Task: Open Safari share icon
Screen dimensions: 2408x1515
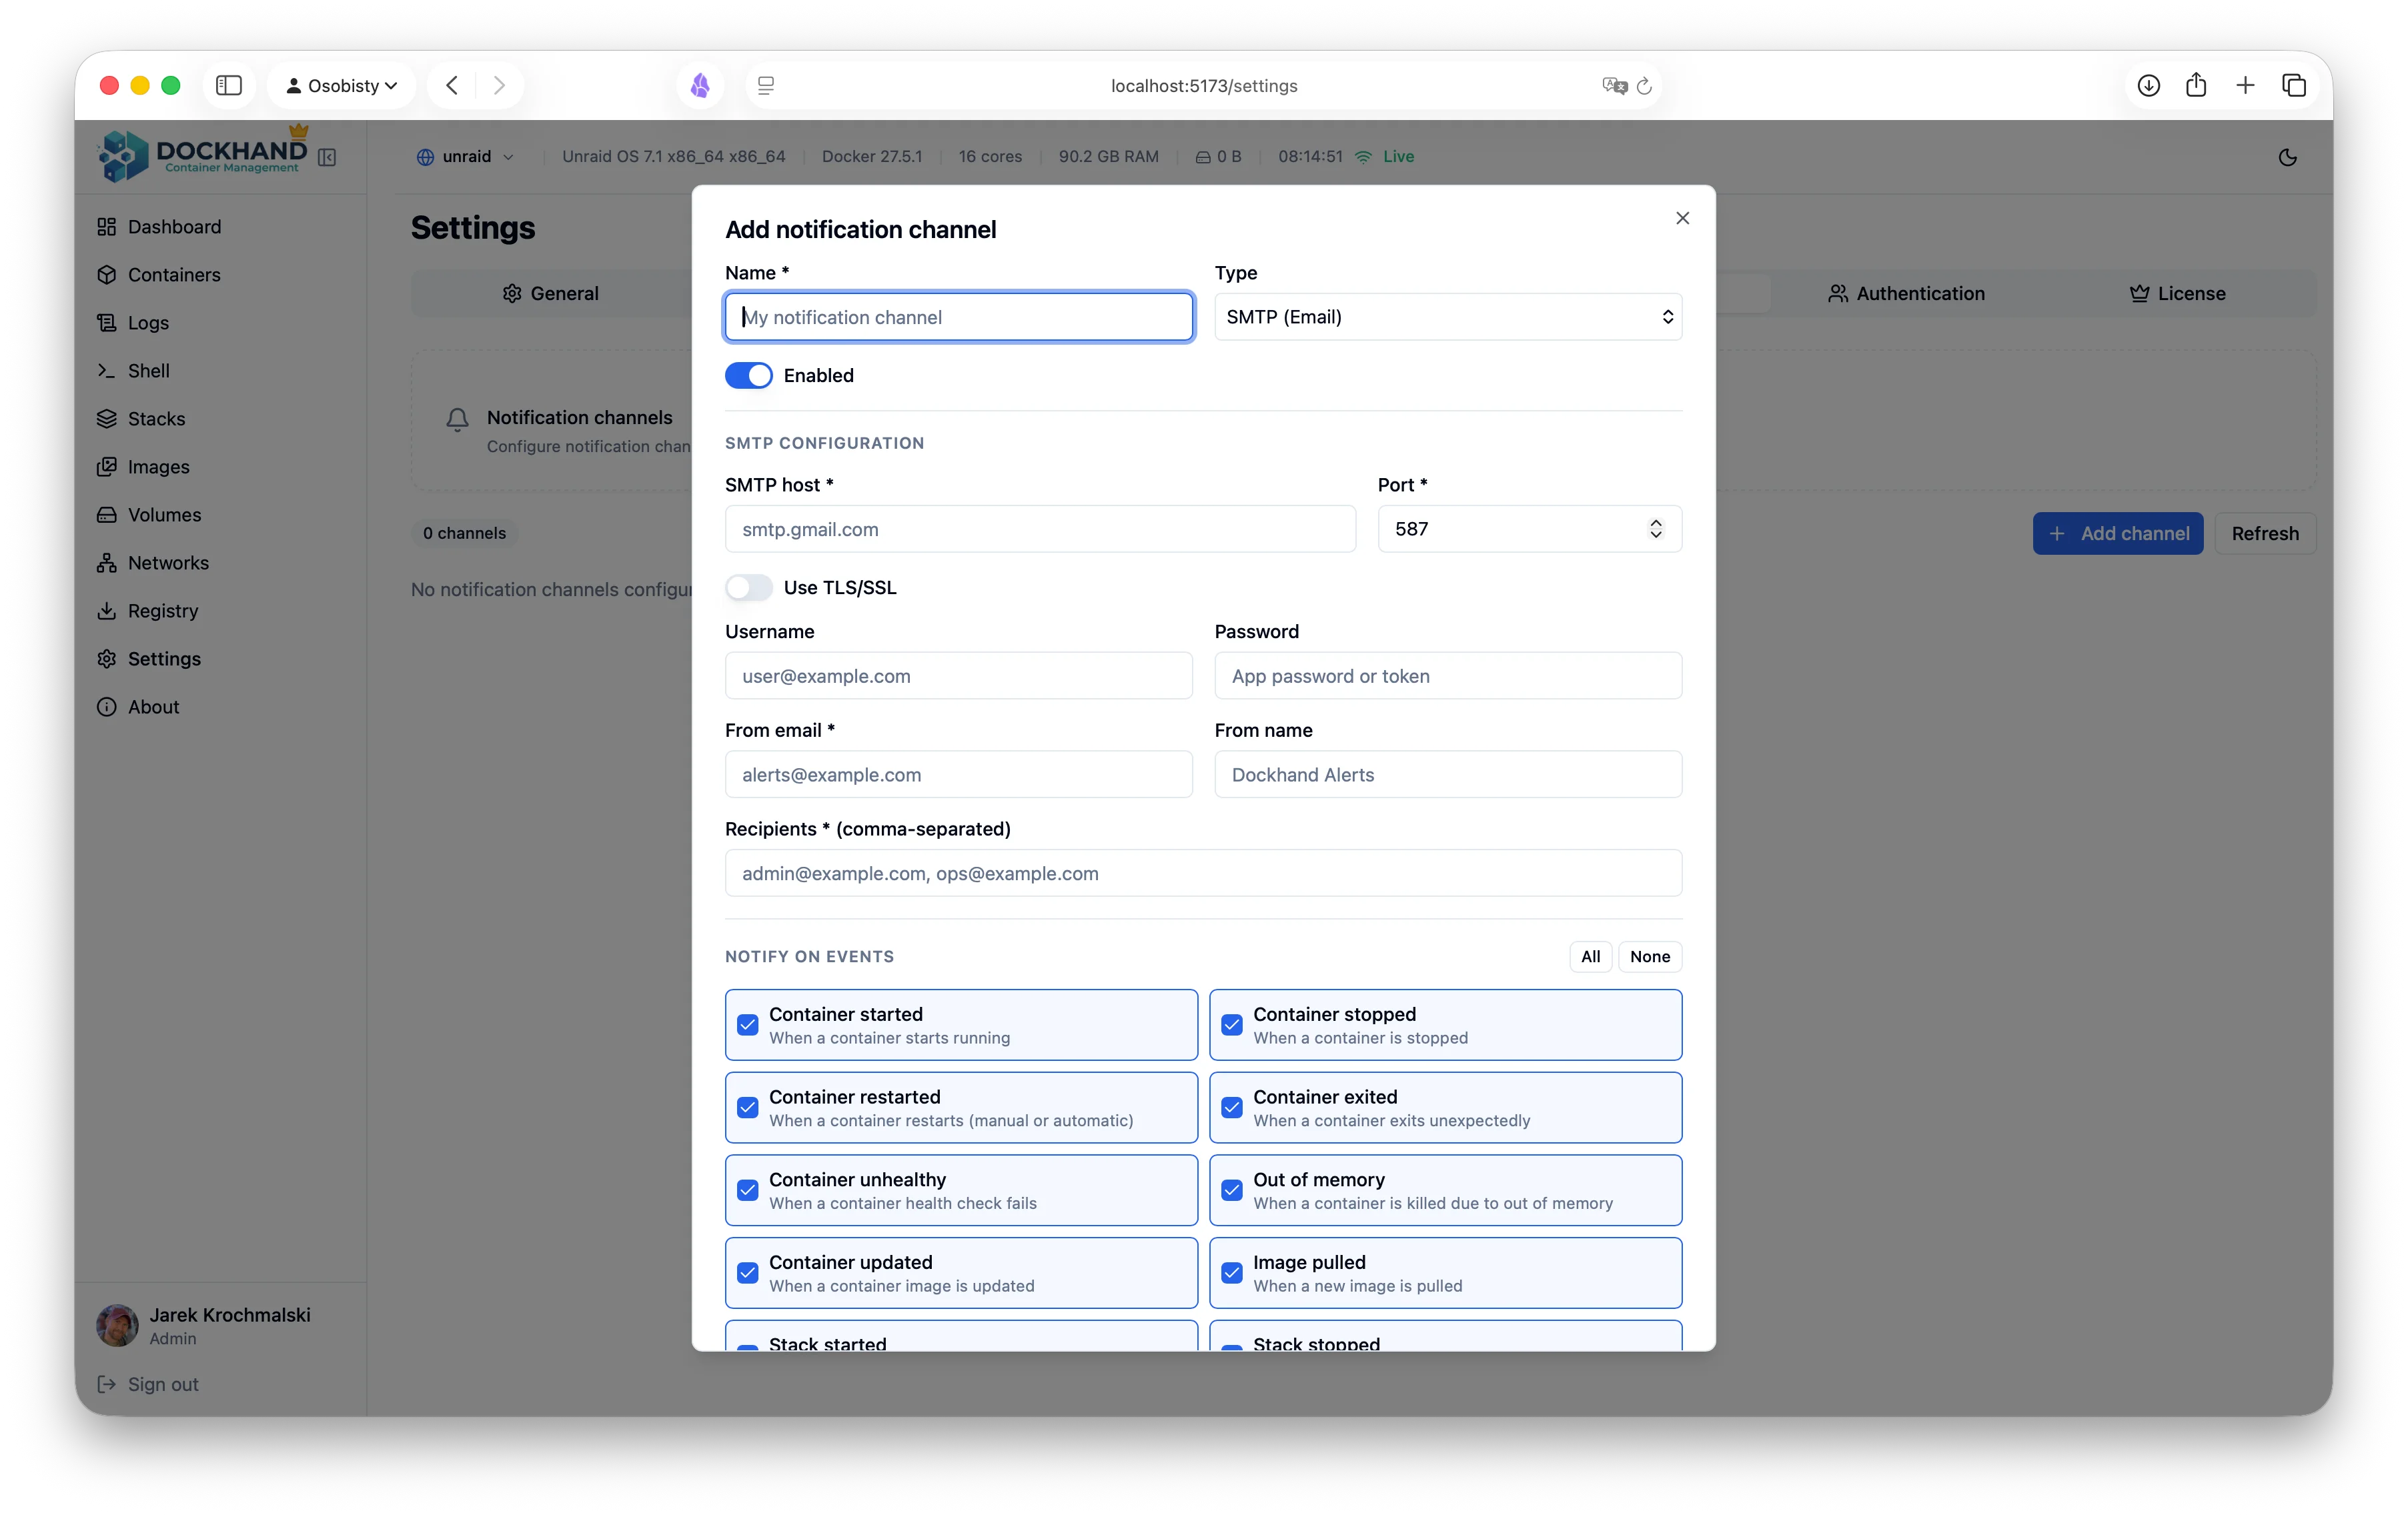Action: (2196, 86)
